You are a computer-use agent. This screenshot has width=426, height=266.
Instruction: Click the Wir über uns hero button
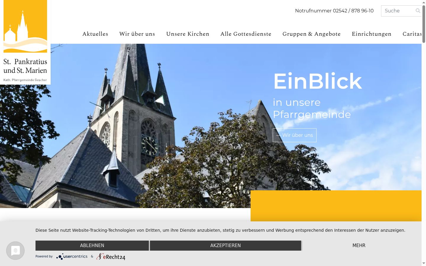(295, 135)
